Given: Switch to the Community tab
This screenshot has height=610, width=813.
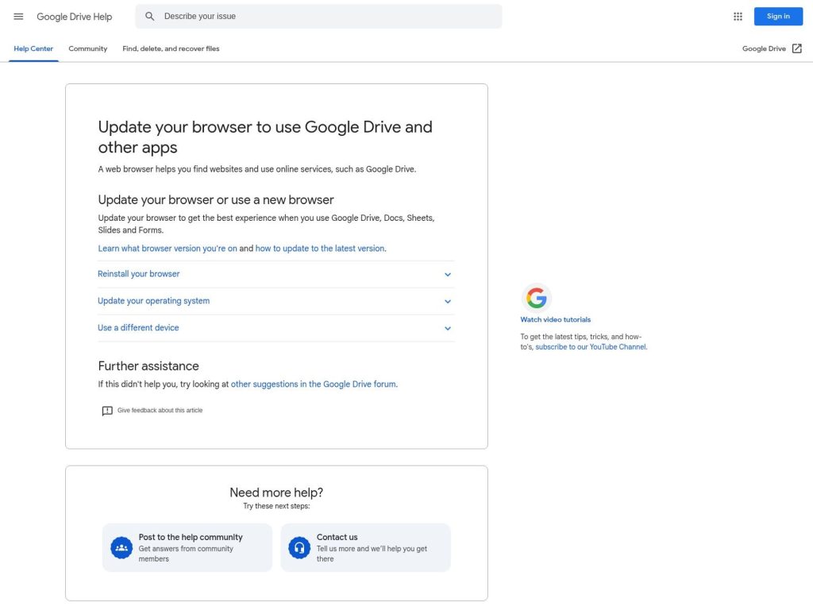Looking at the screenshot, I should [87, 48].
